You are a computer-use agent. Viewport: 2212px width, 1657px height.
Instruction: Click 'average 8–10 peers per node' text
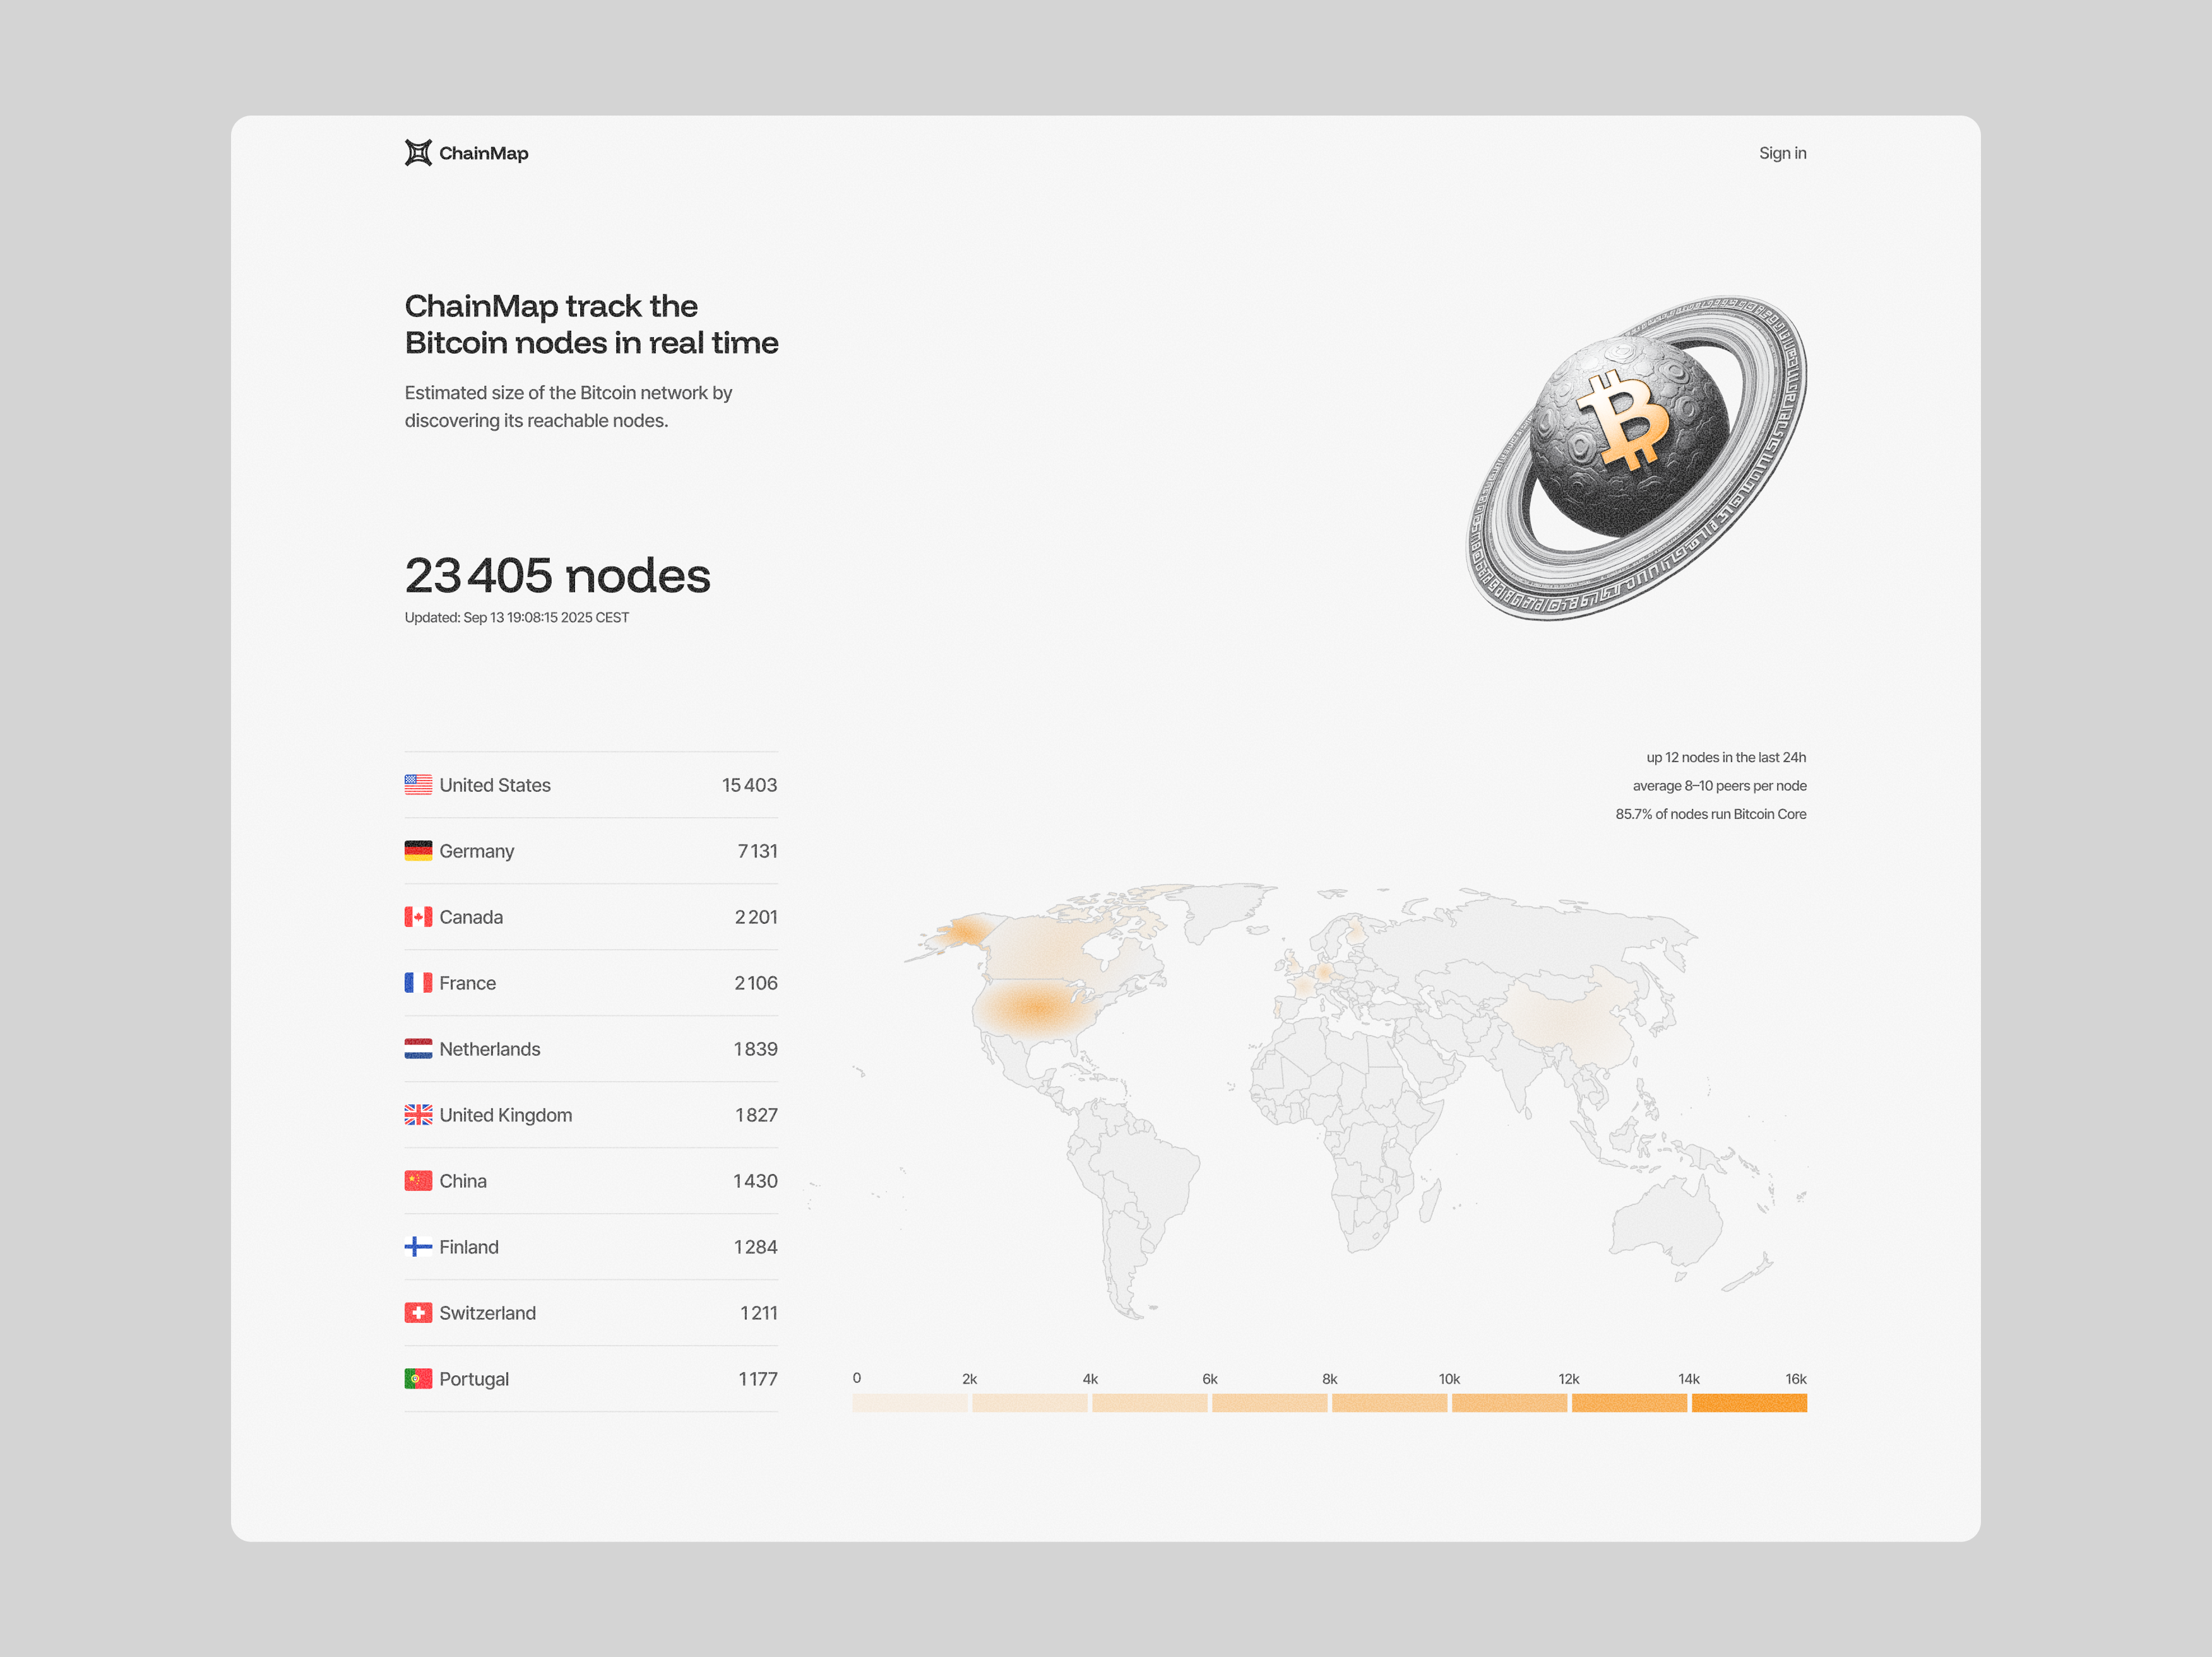tap(1719, 786)
